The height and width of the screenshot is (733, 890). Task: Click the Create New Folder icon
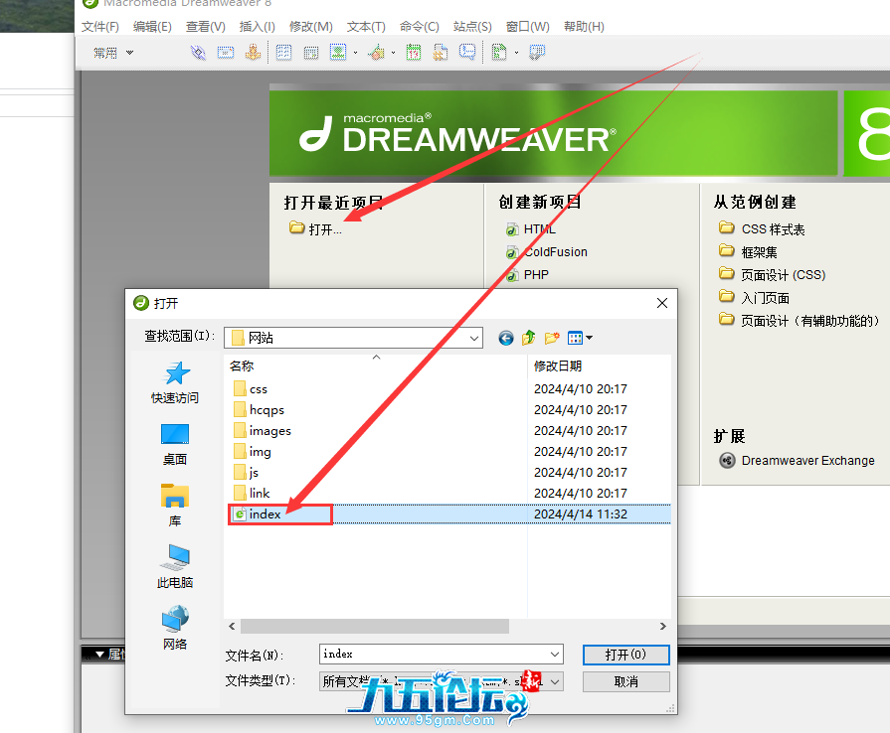(552, 338)
